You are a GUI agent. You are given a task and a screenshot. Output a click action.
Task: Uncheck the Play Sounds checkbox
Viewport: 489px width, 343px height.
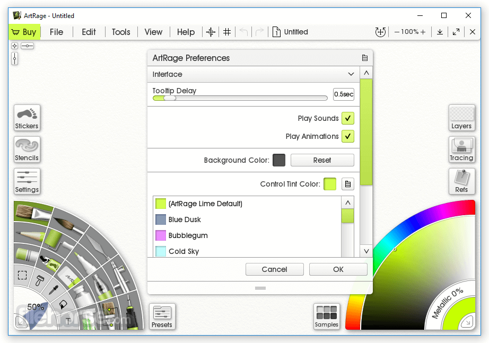[348, 118]
